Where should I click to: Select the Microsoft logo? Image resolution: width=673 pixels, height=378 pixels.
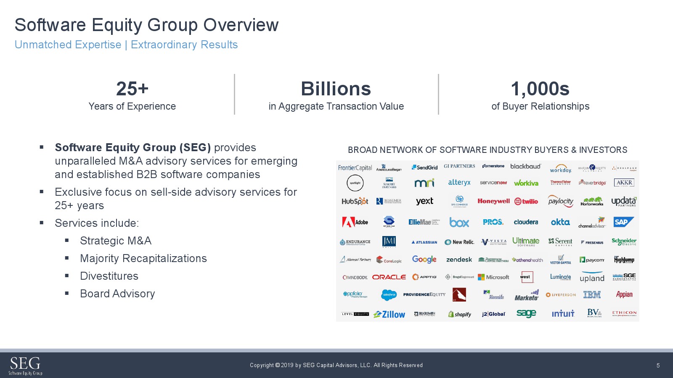[x=493, y=277]
